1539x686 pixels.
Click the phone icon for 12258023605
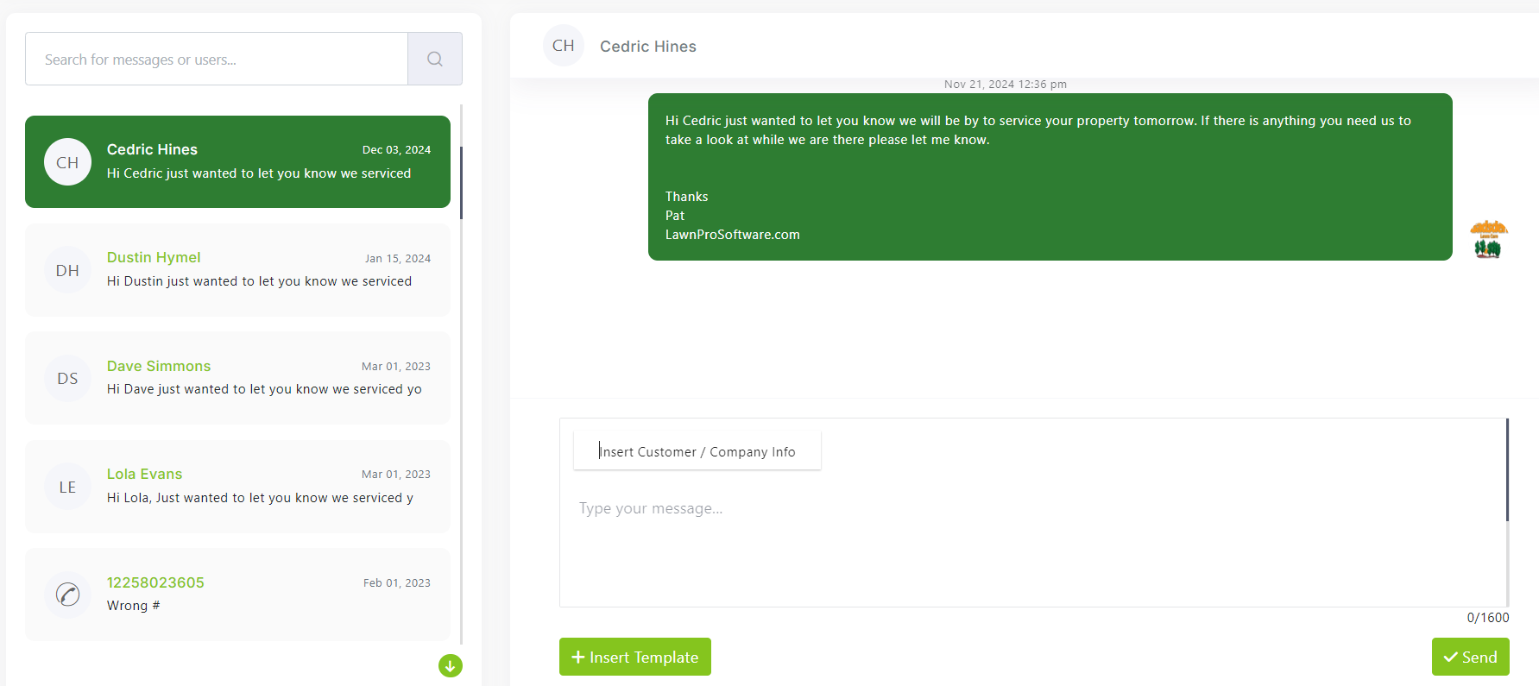point(67,595)
